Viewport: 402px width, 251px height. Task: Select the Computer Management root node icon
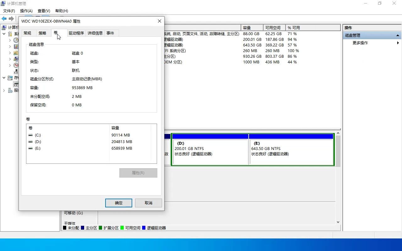pos(4,28)
